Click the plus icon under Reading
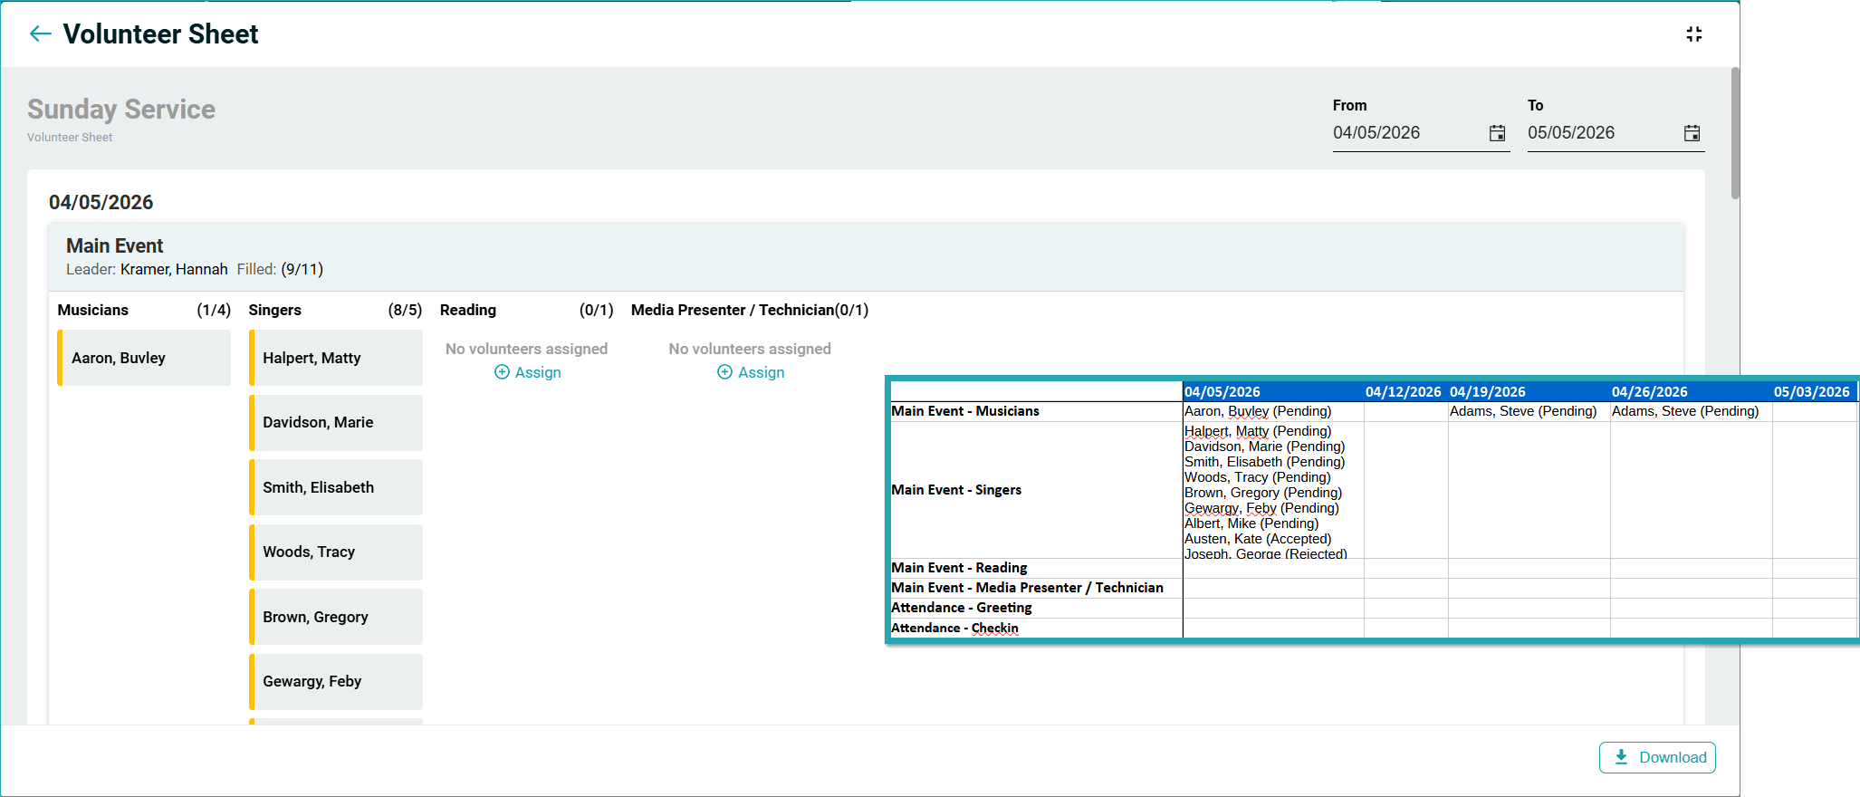The height and width of the screenshot is (797, 1860). [502, 372]
